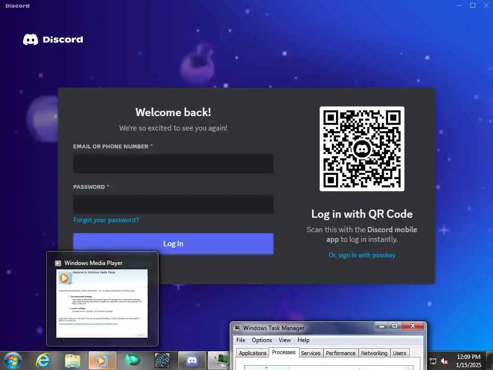Image resolution: width=493 pixels, height=370 pixels.
Task: Choose Or, sign in with passkey
Action: point(362,255)
